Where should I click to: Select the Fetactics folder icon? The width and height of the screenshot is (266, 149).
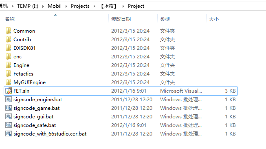coord(8,73)
